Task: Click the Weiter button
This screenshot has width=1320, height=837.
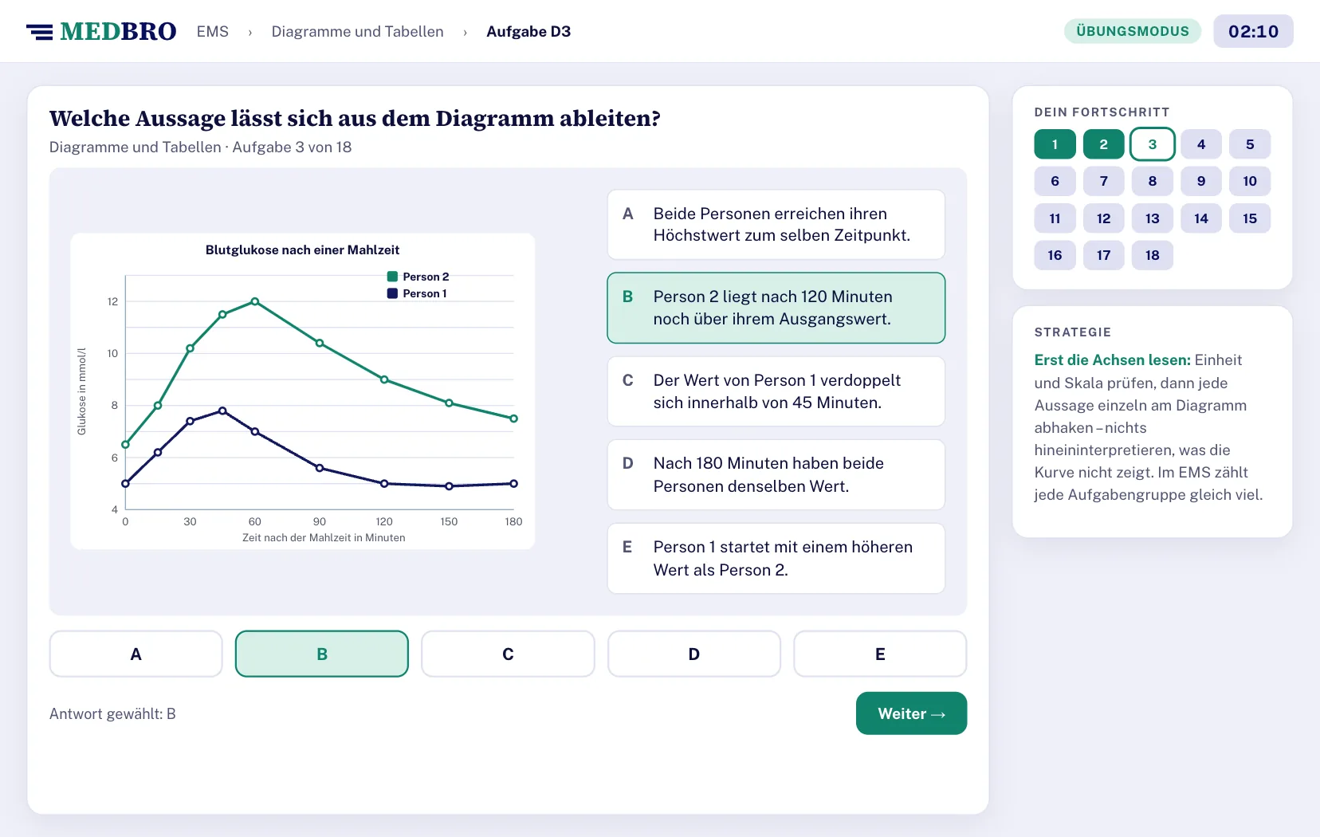Action: [911, 713]
